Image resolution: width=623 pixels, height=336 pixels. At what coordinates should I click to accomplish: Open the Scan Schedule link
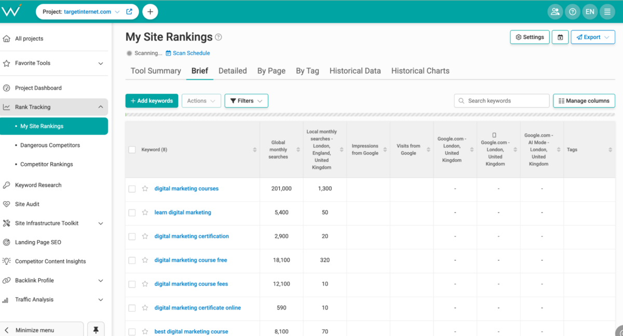tap(188, 53)
